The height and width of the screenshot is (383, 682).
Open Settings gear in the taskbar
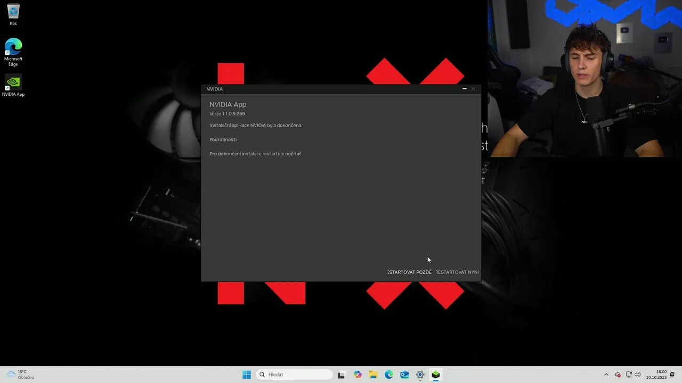click(x=420, y=374)
